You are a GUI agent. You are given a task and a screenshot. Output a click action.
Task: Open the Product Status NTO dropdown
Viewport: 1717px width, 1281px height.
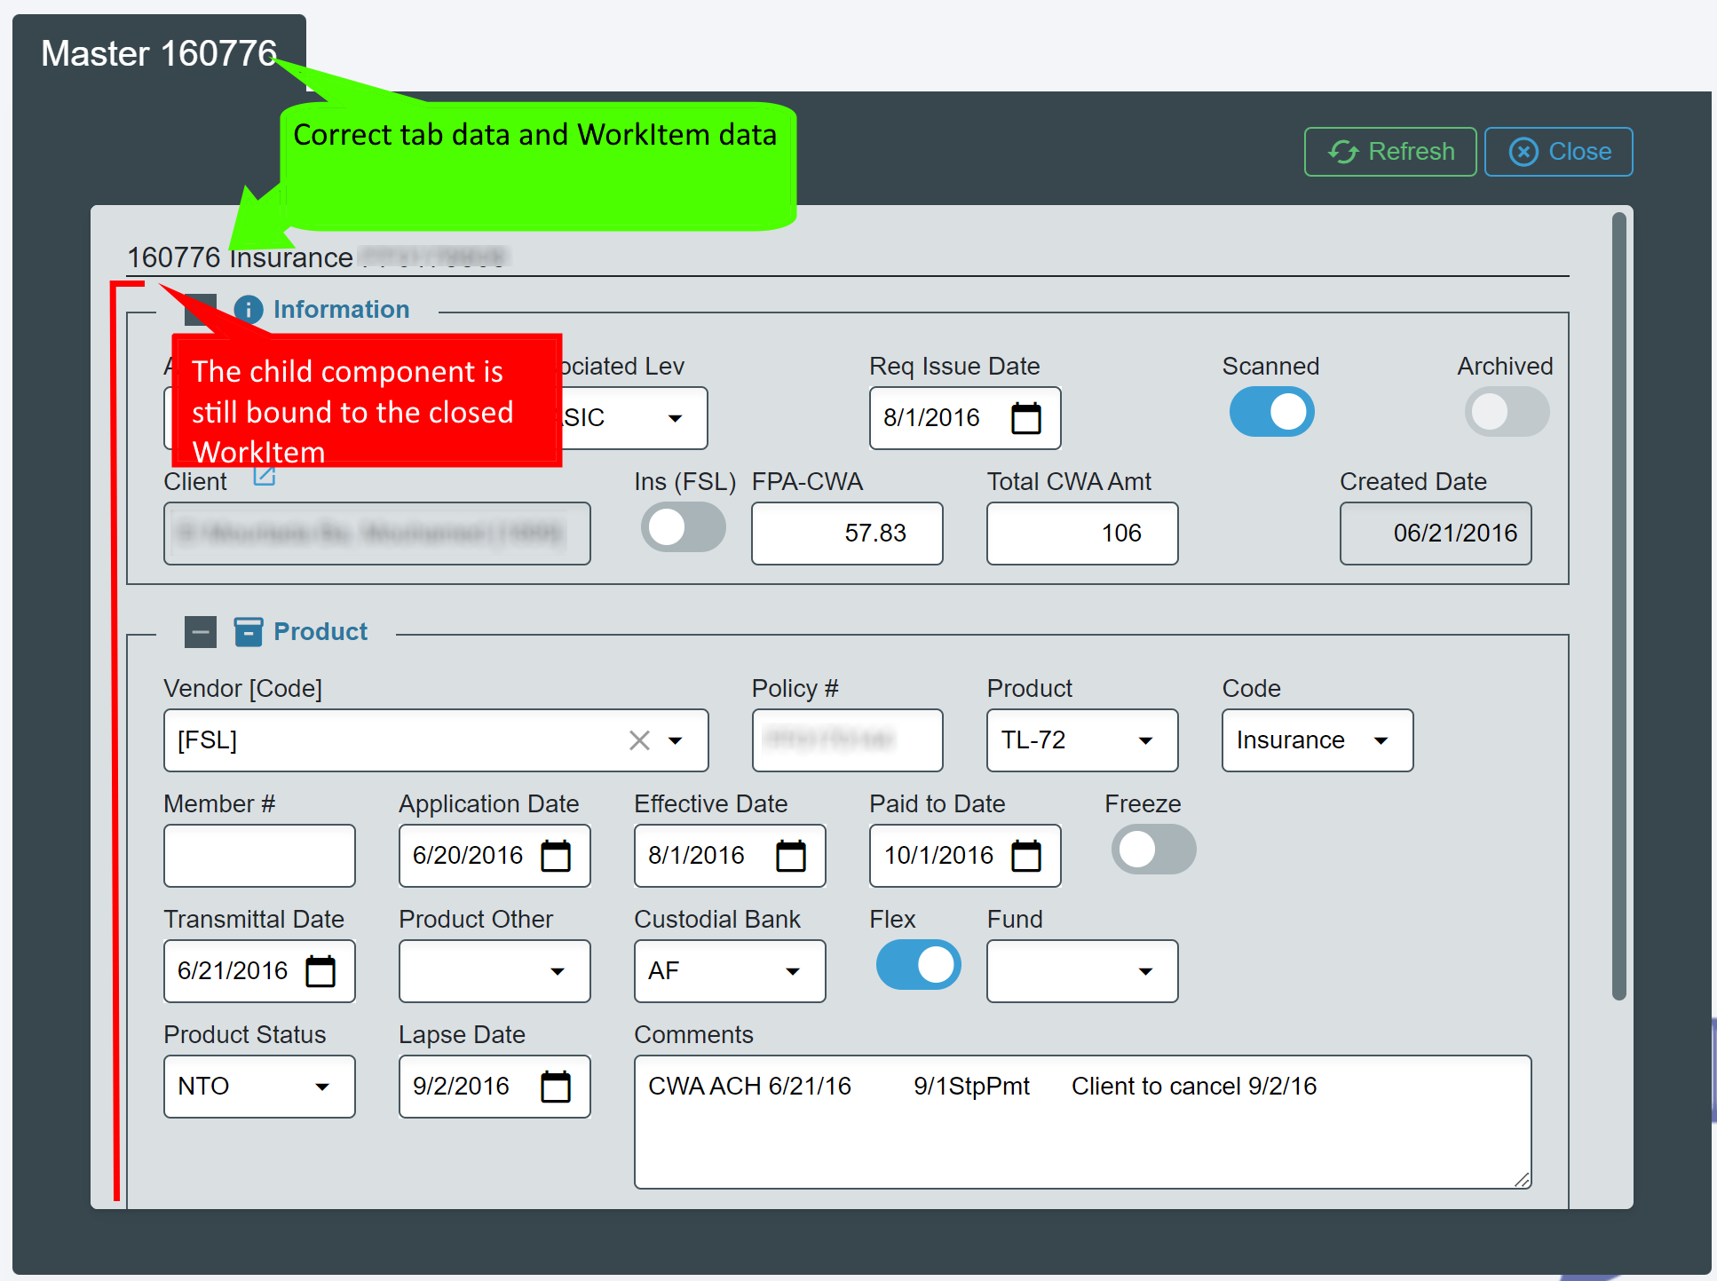259,1087
